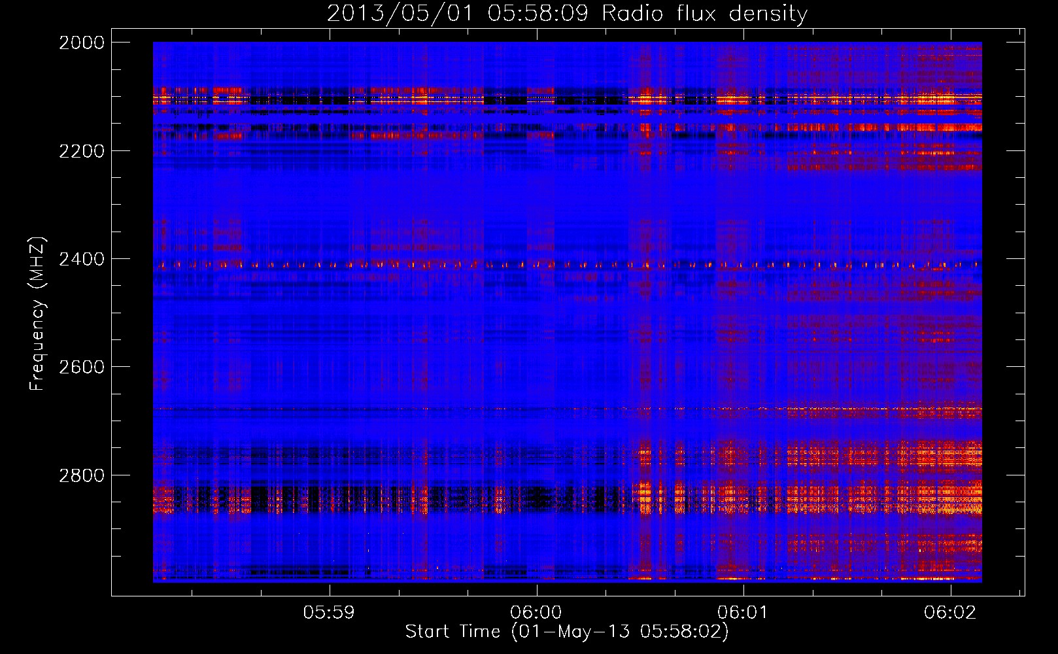Click the 06:00 time tick label
The image size is (1058, 654).
pyautogui.click(x=536, y=612)
